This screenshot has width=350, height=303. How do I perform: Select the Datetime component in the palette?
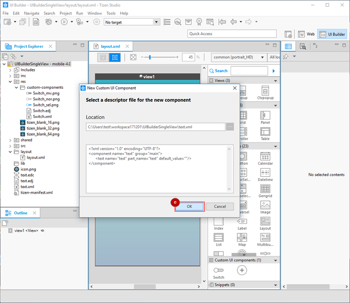[265, 174]
